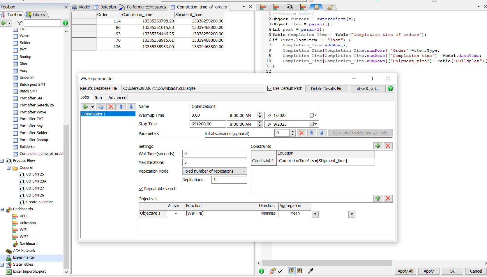Click the eyedropper sampler icon
The image size is (487, 277).
click(310, 271)
